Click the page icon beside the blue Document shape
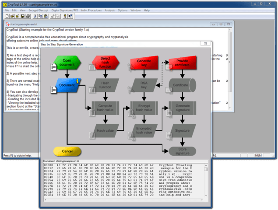This screenshot has width=278, height=210. pyautogui.click(x=53, y=90)
